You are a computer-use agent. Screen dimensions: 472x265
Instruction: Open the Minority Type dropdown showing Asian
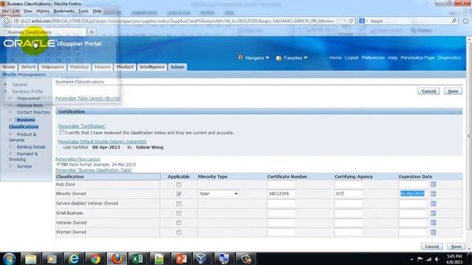pos(218,194)
